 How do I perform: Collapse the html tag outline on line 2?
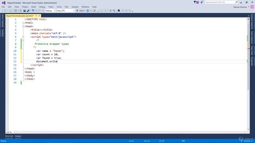pyautogui.click(x=23, y=23)
